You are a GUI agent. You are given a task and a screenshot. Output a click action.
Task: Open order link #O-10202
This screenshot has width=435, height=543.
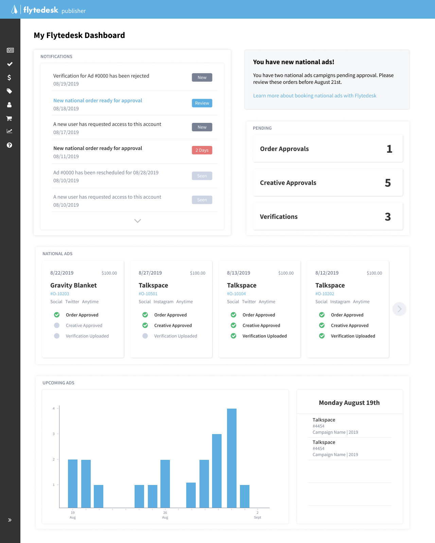(x=325, y=294)
